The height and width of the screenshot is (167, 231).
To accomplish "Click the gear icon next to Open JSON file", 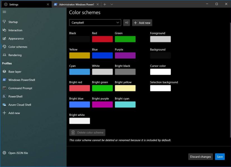I will [x=4, y=153].
